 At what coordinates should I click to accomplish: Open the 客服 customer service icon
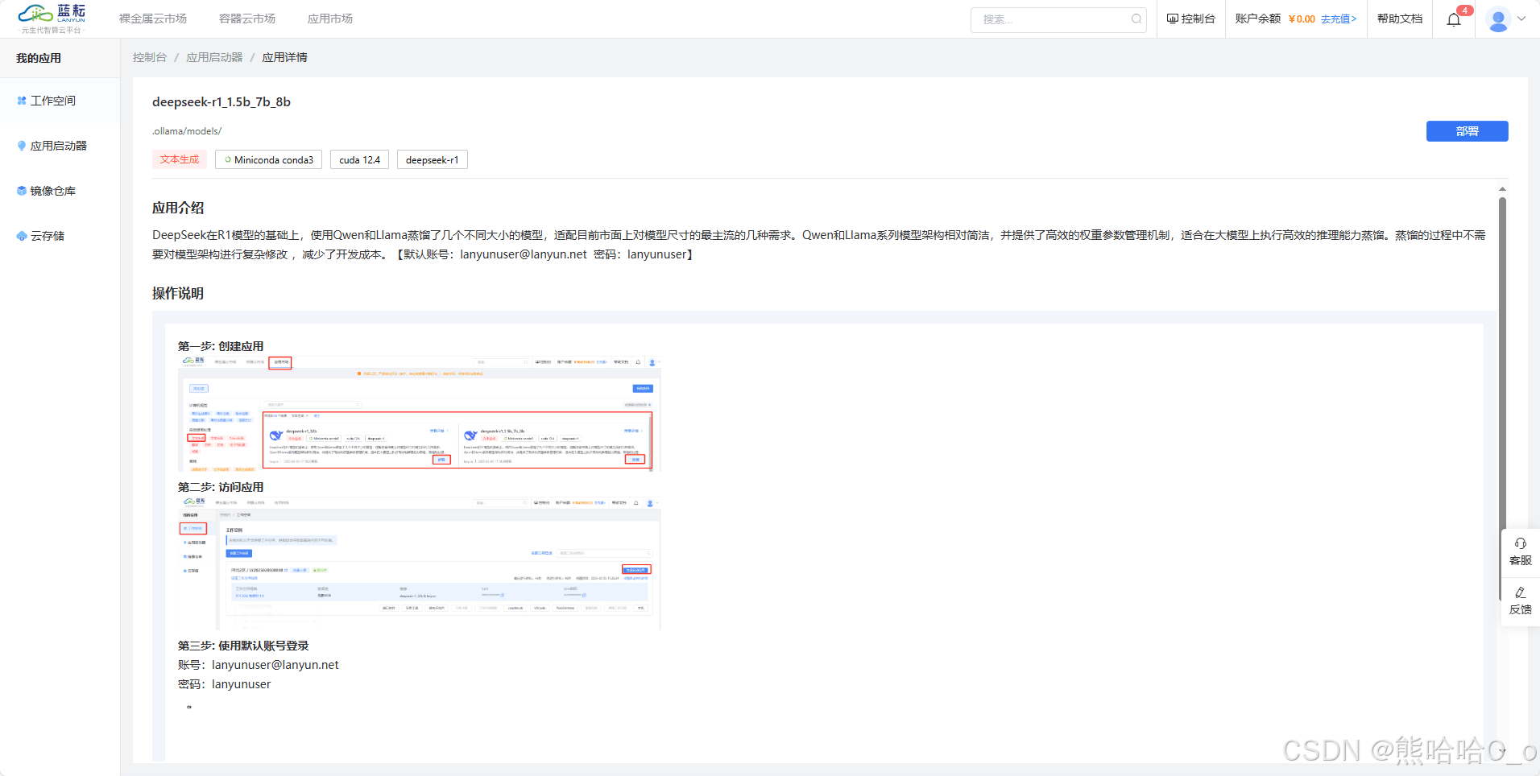point(1521,551)
